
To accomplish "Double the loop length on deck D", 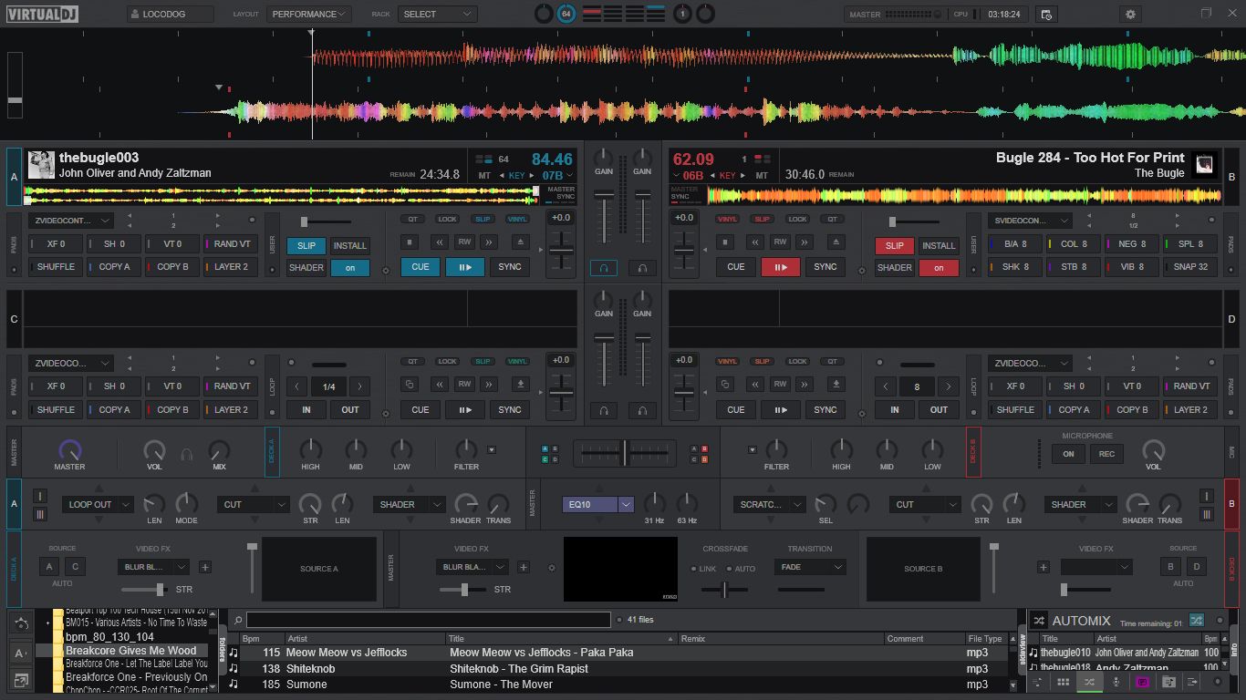I will 949,386.
